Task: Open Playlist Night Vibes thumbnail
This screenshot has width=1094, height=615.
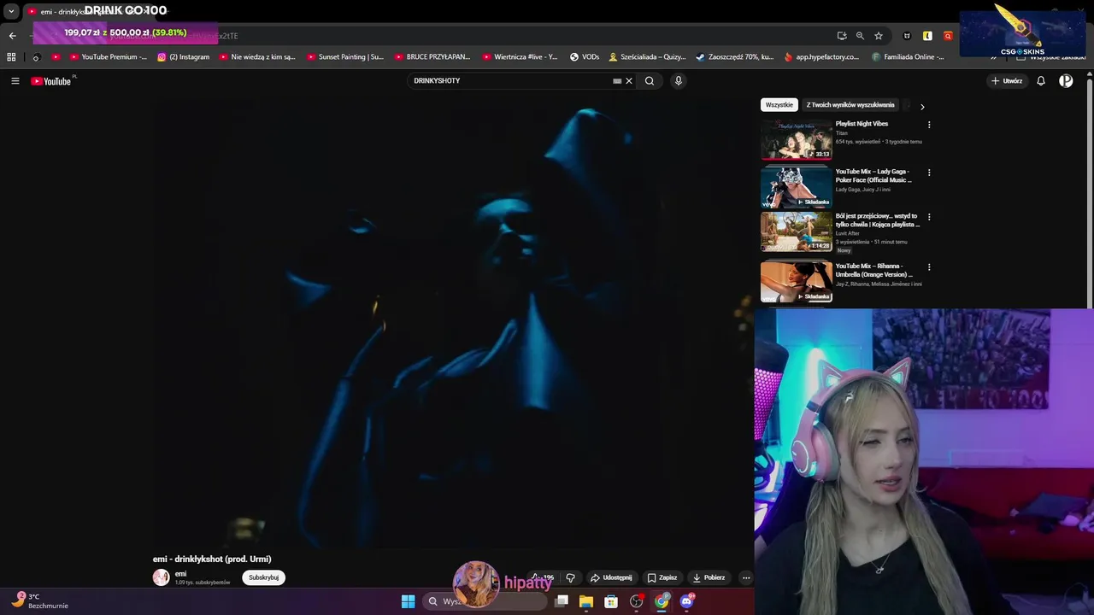Action: point(797,140)
